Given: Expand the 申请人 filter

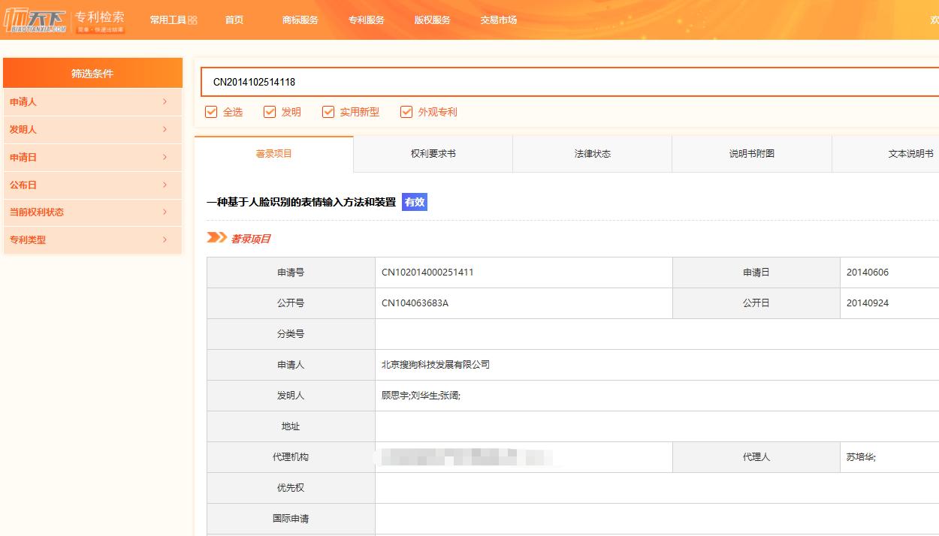Looking at the screenshot, I should [x=93, y=102].
